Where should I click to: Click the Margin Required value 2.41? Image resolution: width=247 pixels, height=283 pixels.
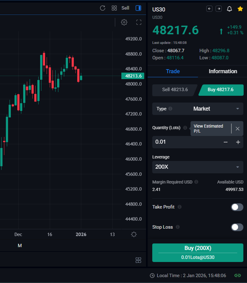(x=156, y=189)
